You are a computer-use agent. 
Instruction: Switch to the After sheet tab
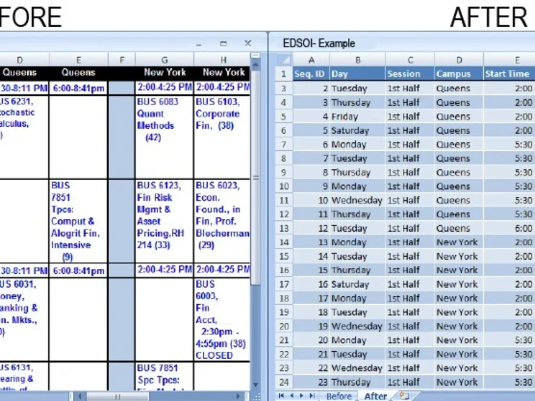point(376,396)
